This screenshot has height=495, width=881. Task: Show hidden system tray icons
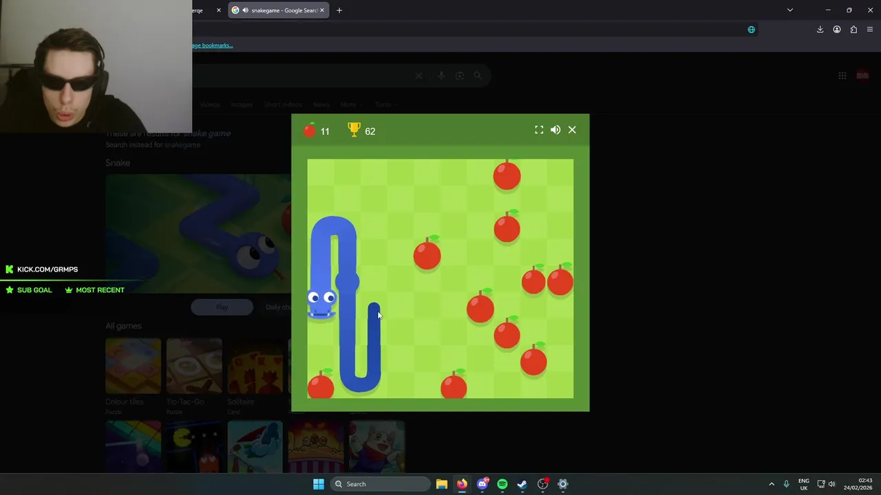[772, 484]
